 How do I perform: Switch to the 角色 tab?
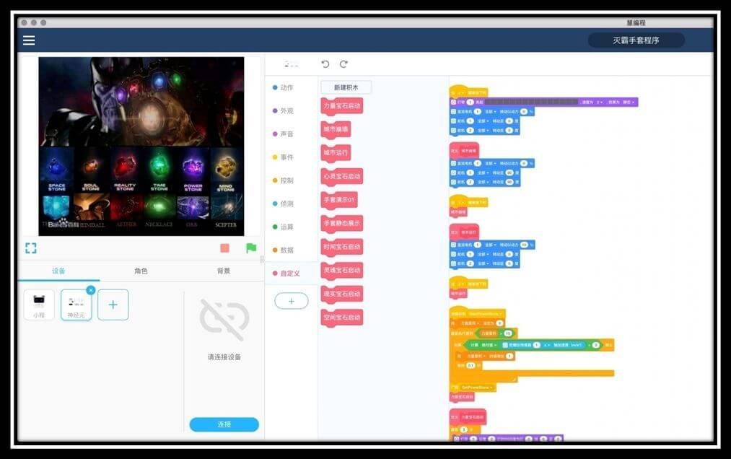(141, 271)
